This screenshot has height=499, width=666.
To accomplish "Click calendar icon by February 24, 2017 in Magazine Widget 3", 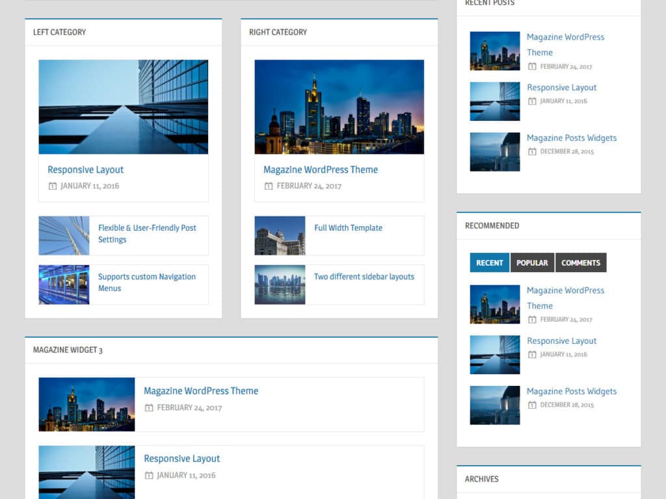I will pos(149,408).
